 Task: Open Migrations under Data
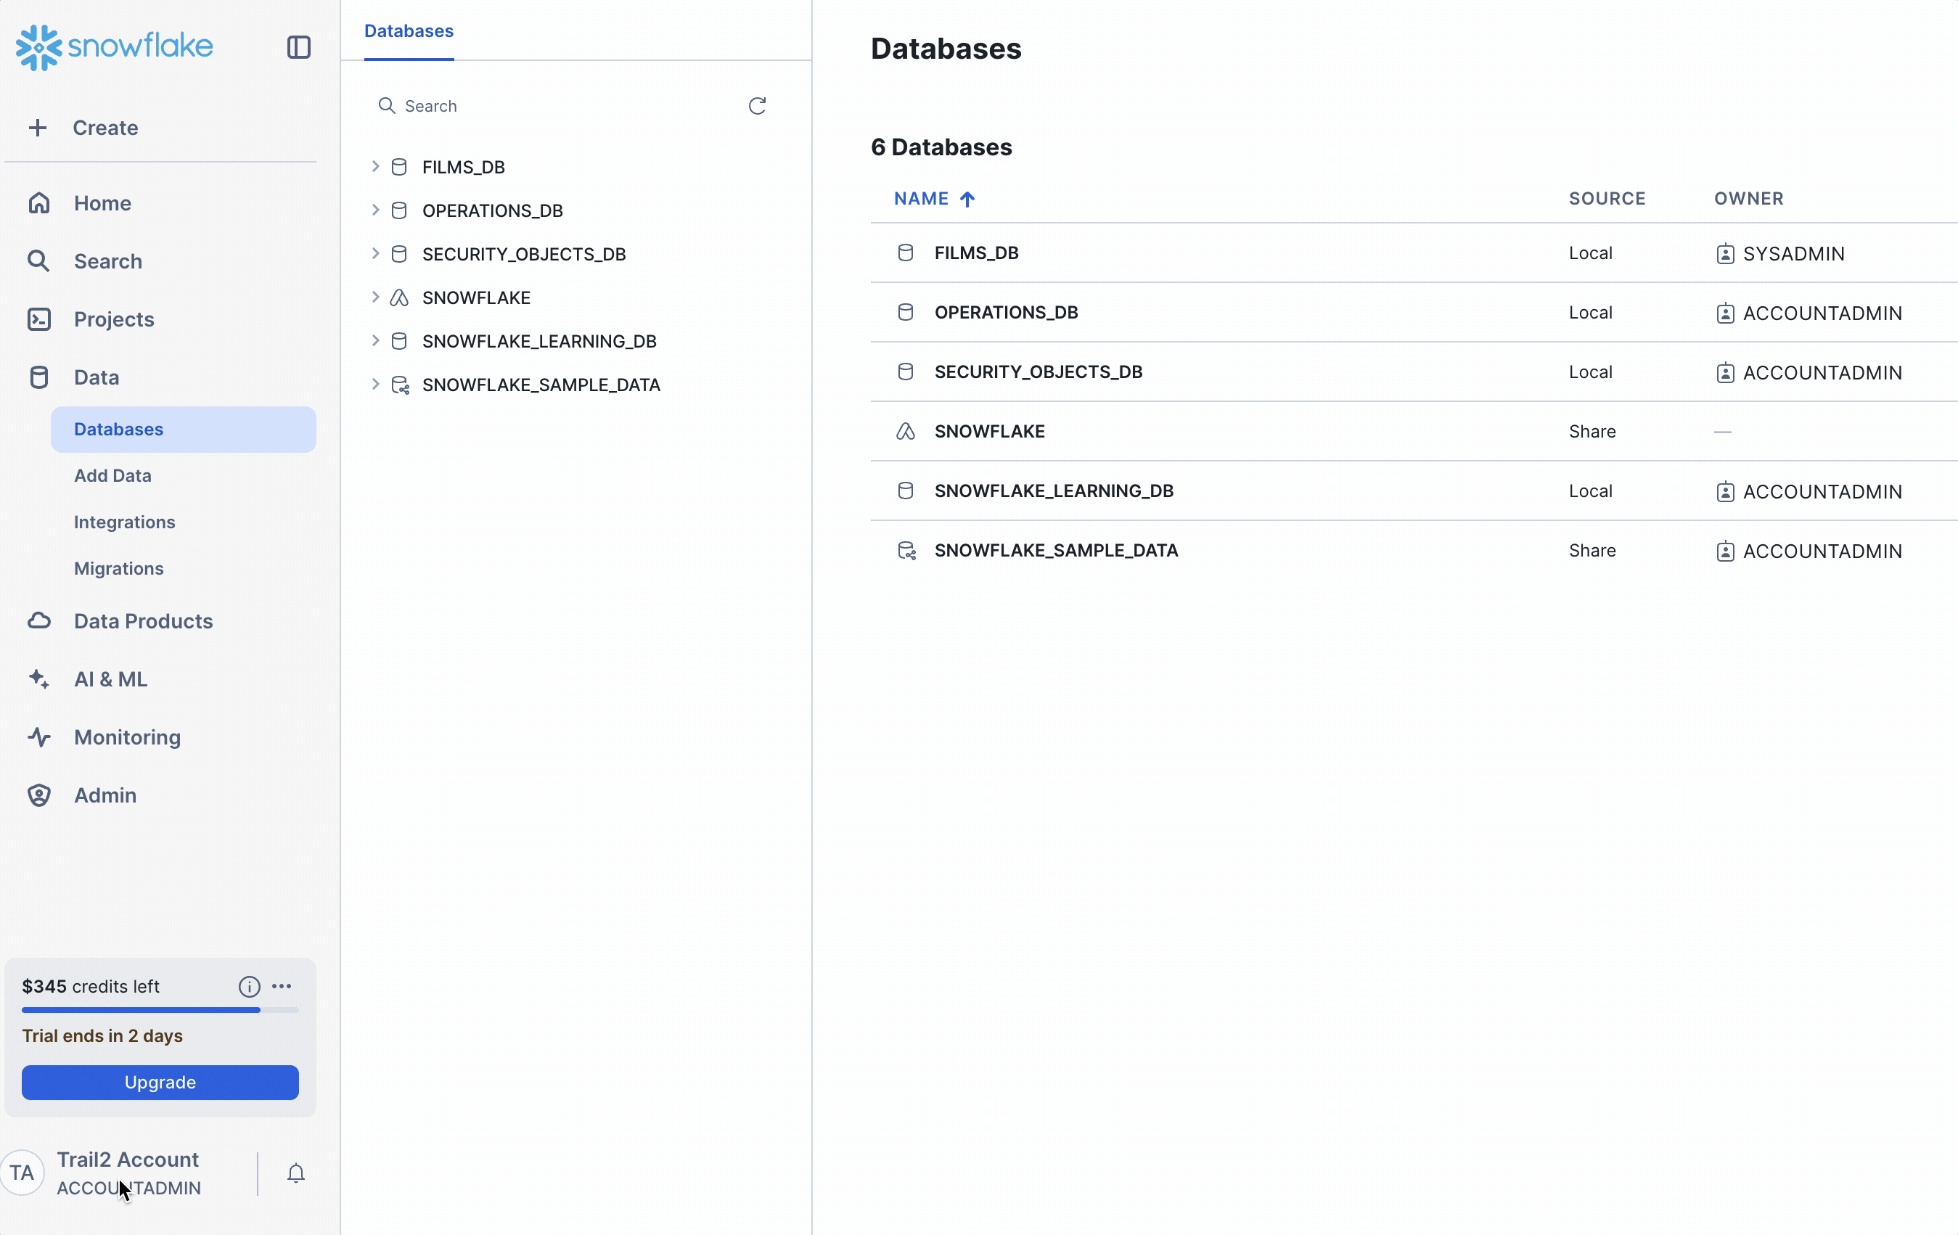click(x=119, y=568)
